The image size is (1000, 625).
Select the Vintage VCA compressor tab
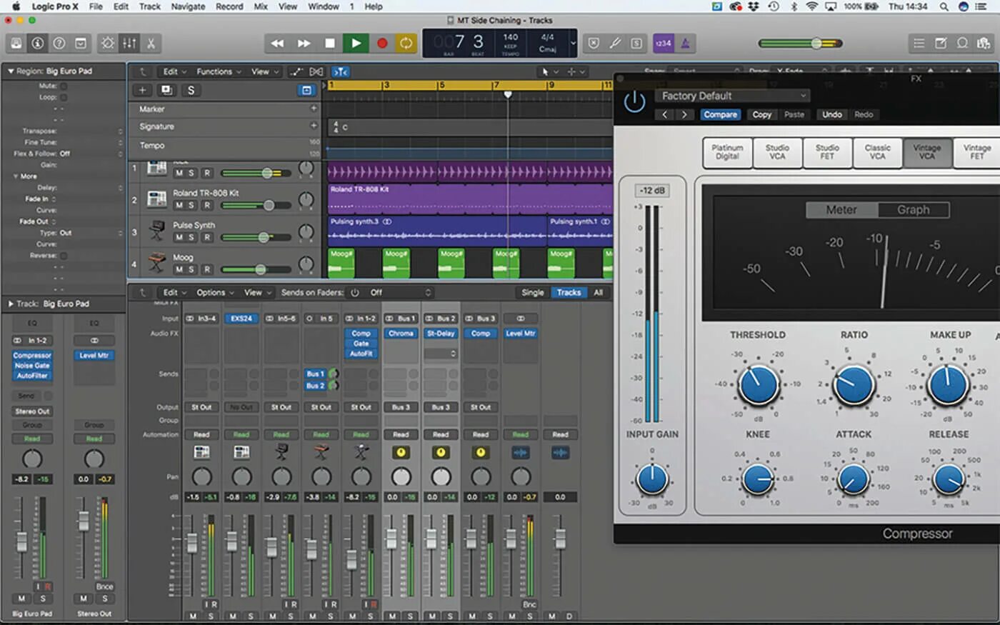click(x=926, y=151)
